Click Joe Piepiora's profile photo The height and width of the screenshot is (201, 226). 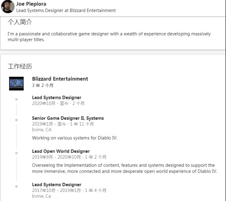8,6
